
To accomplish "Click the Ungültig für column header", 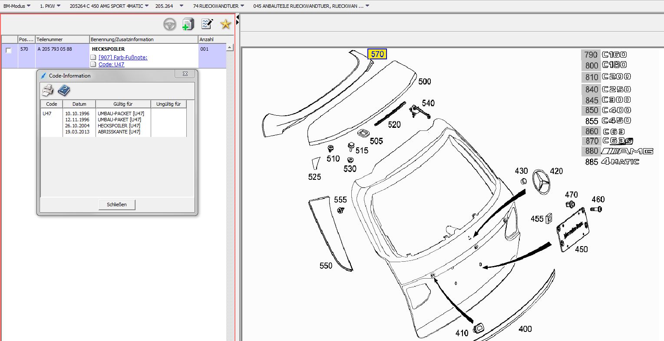I will pos(168,104).
